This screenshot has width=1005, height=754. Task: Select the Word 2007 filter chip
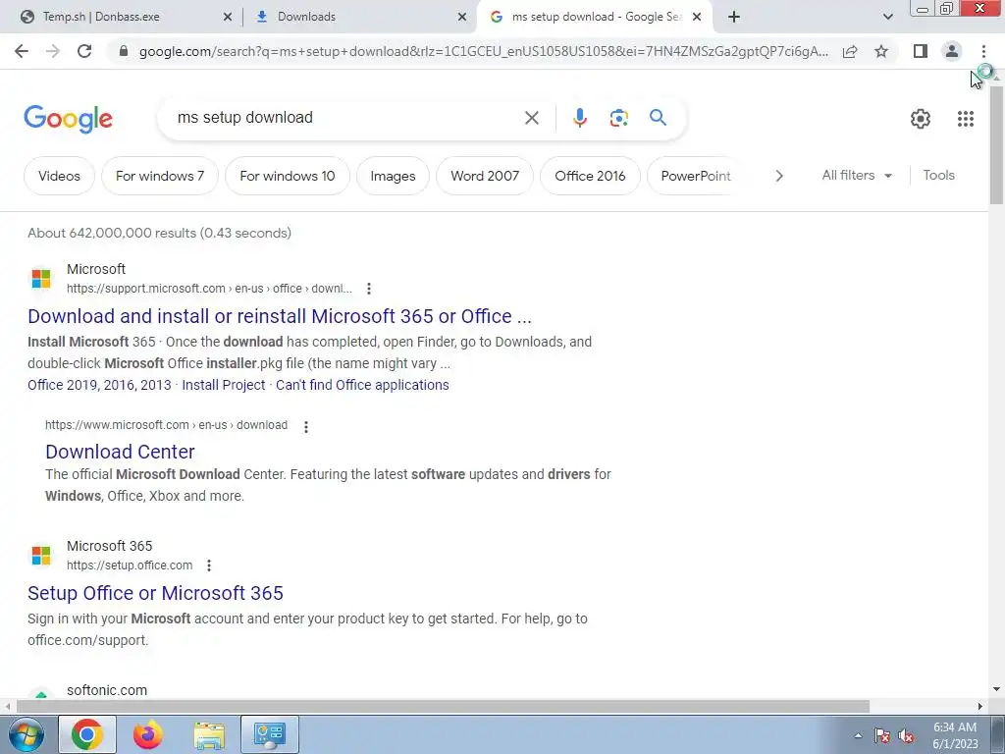point(485,176)
